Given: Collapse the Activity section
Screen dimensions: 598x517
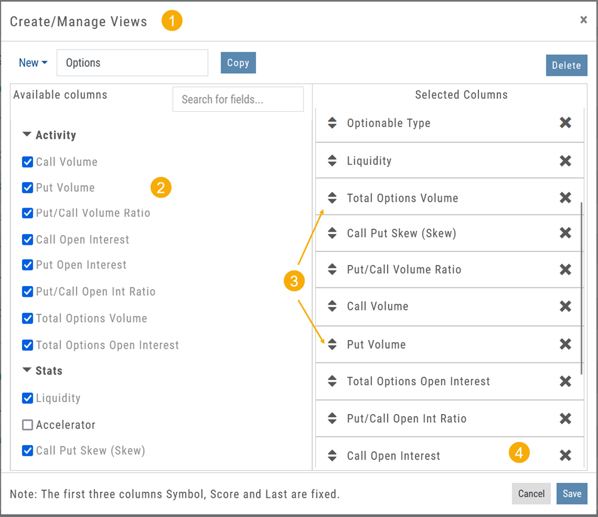Looking at the screenshot, I should pyautogui.click(x=27, y=135).
